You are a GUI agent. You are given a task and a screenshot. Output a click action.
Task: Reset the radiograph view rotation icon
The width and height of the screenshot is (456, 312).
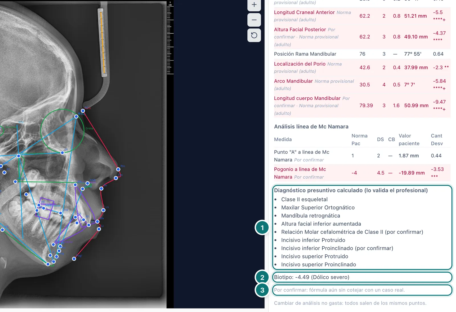[x=254, y=35]
